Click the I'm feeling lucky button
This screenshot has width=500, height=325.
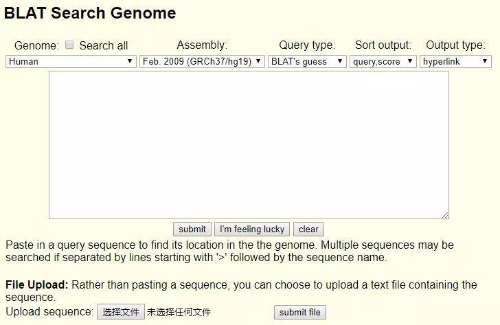(x=251, y=229)
